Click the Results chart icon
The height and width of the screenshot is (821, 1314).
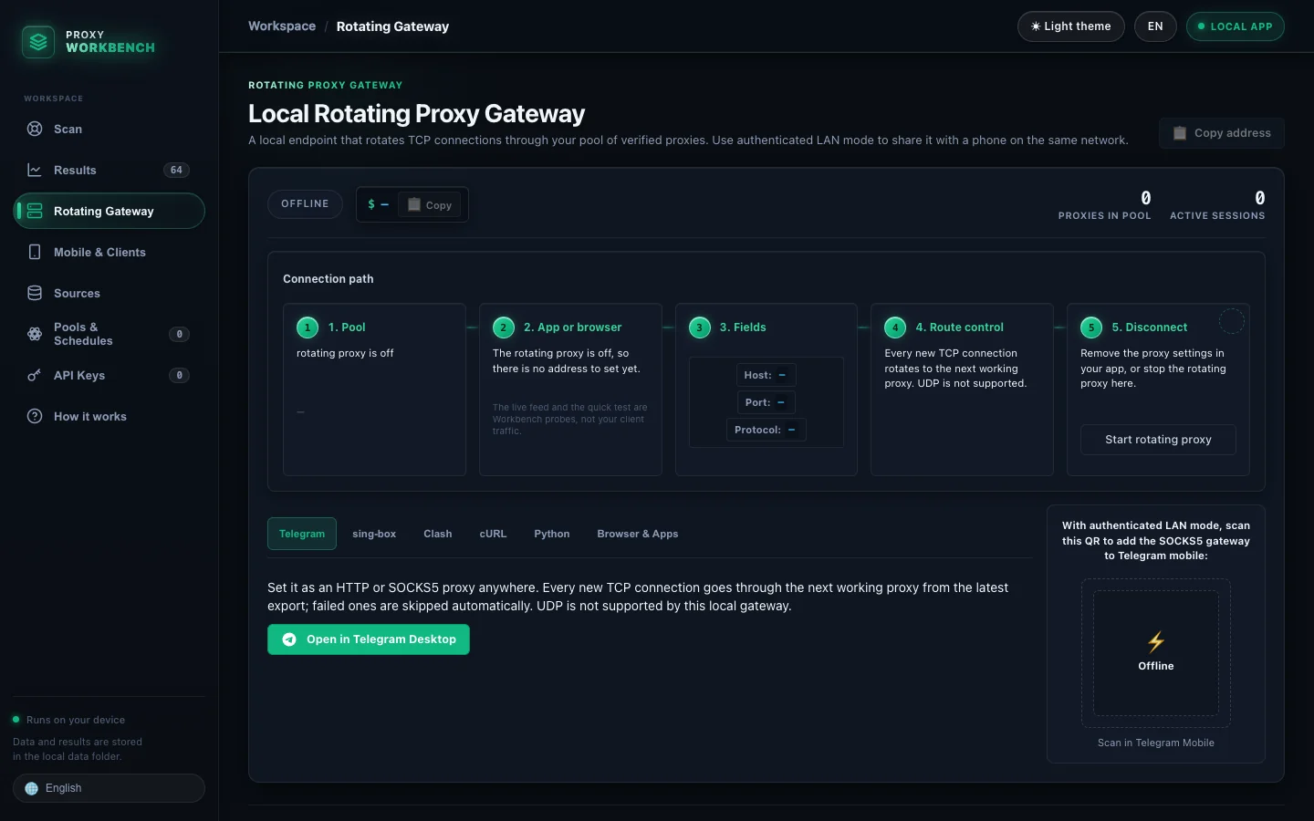pyautogui.click(x=35, y=170)
